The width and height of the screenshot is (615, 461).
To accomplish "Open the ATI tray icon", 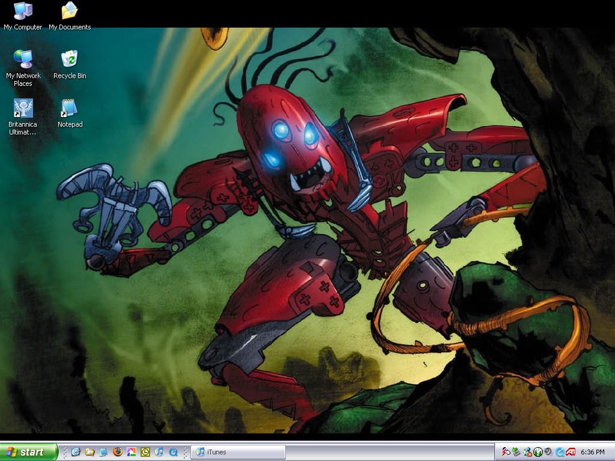I will point(571,451).
